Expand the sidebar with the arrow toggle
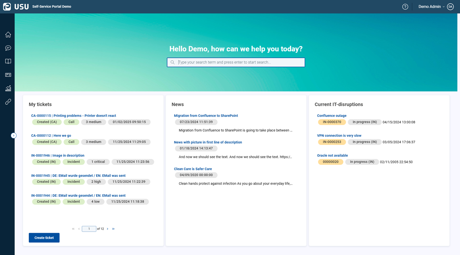460x255 pixels. pyautogui.click(x=14, y=135)
